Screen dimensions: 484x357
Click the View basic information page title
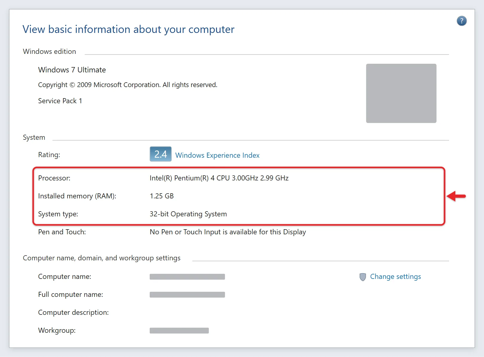128,29
